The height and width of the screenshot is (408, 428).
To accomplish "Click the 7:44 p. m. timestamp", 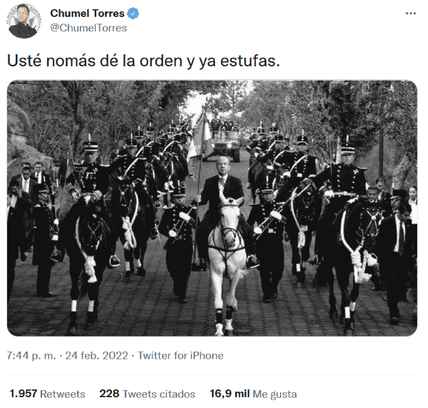I will tap(31, 356).
